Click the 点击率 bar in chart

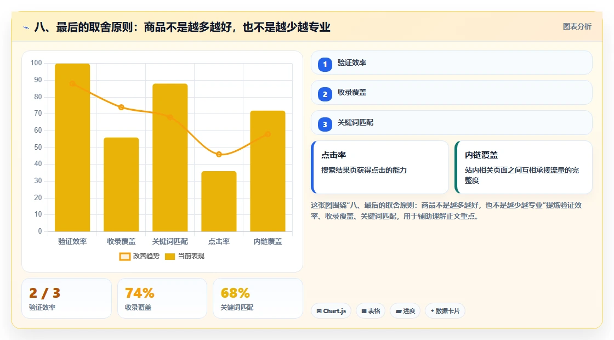click(219, 201)
